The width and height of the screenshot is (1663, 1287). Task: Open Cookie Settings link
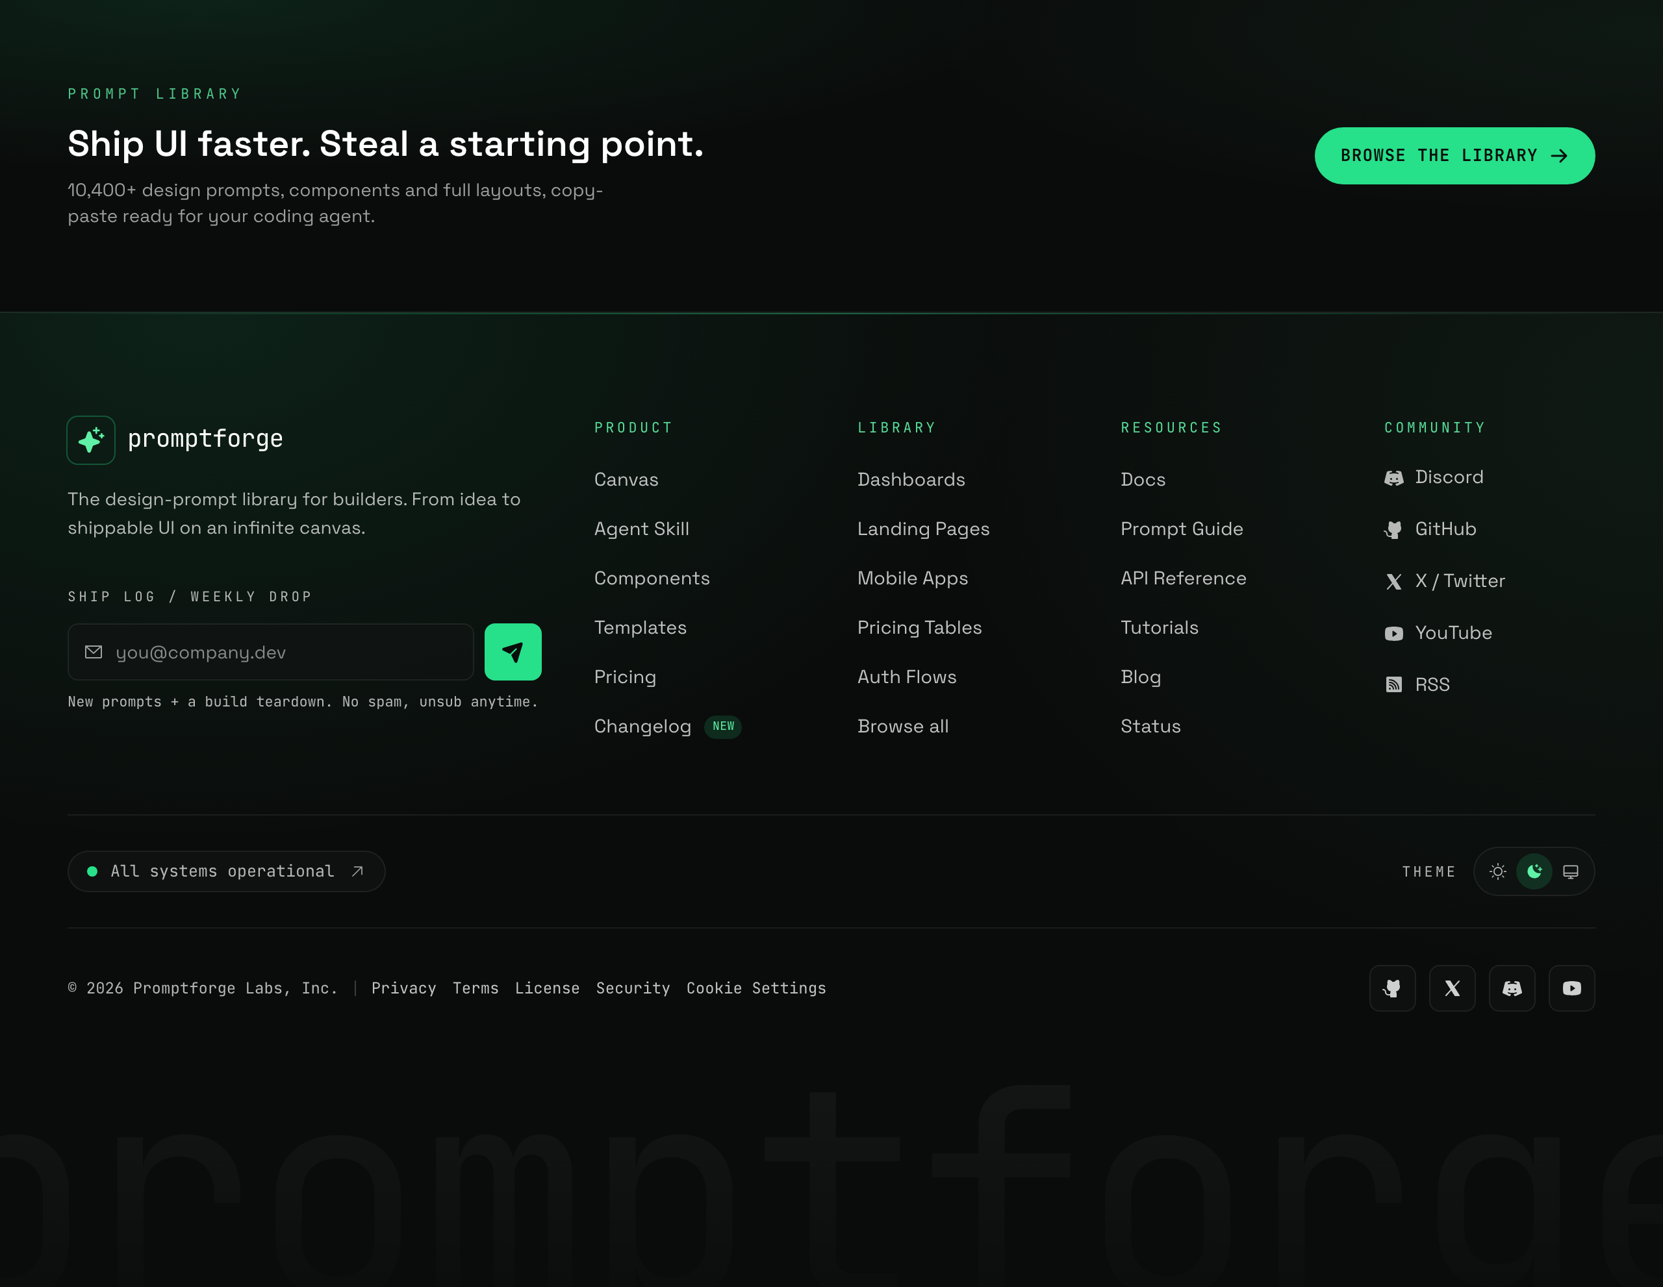(x=756, y=988)
